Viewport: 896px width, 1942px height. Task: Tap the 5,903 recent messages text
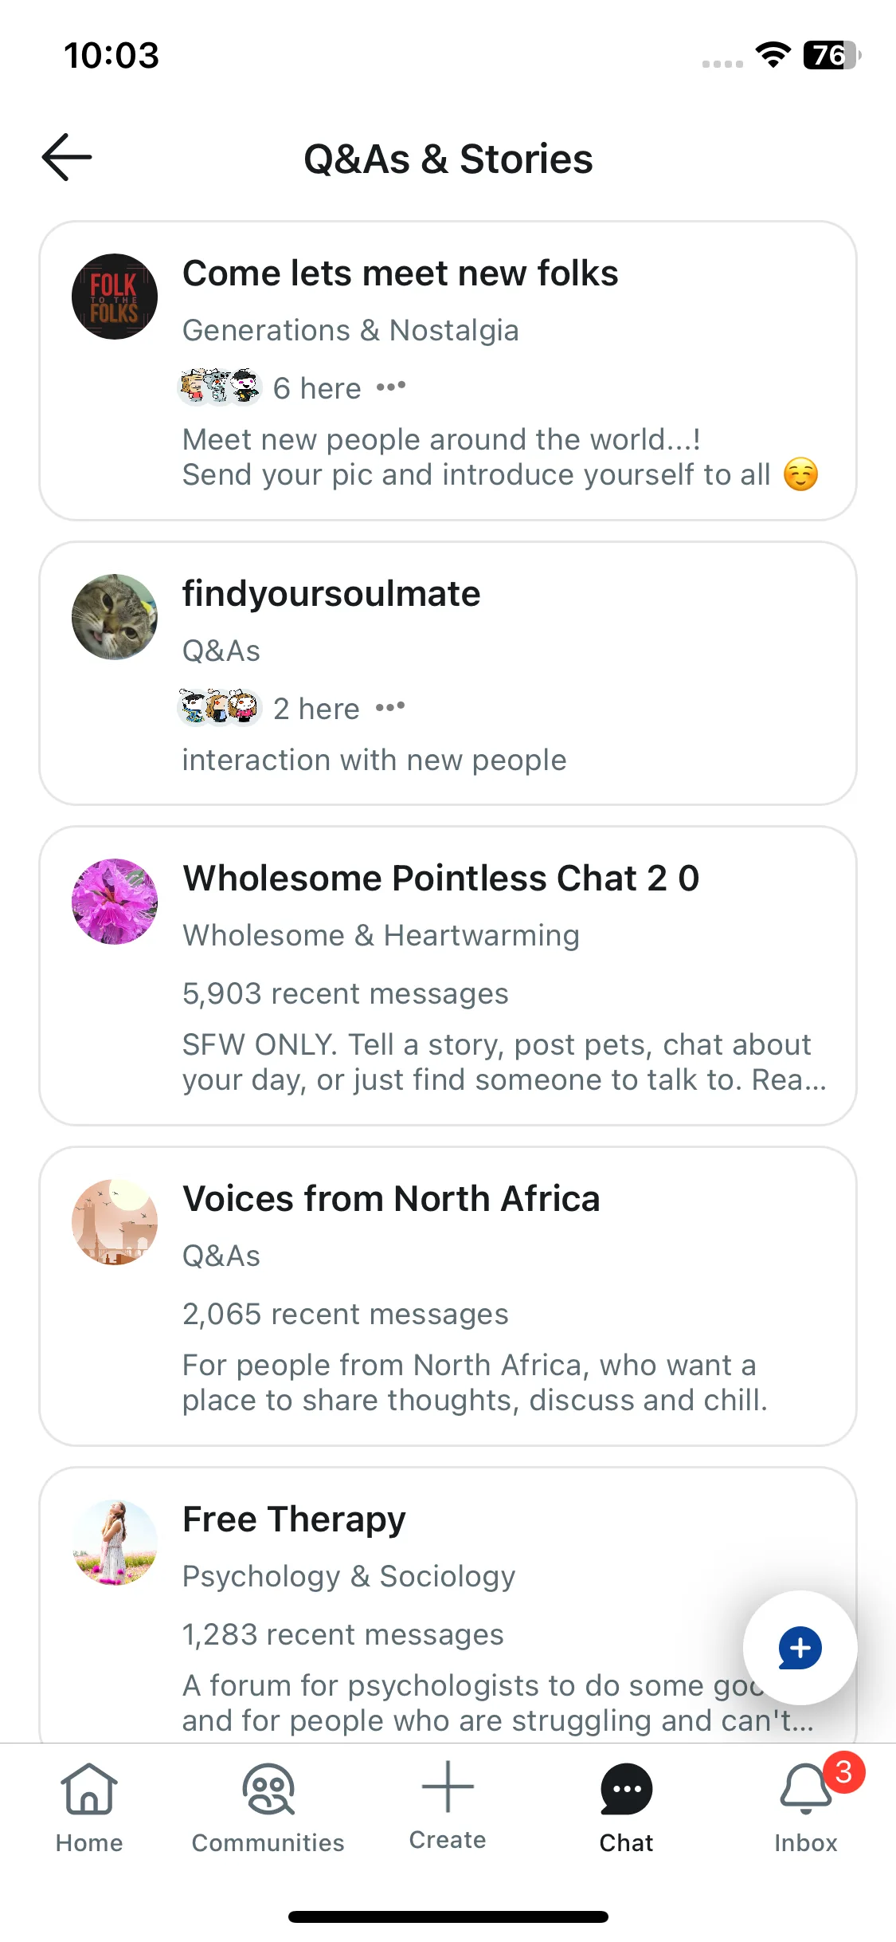[x=346, y=993]
